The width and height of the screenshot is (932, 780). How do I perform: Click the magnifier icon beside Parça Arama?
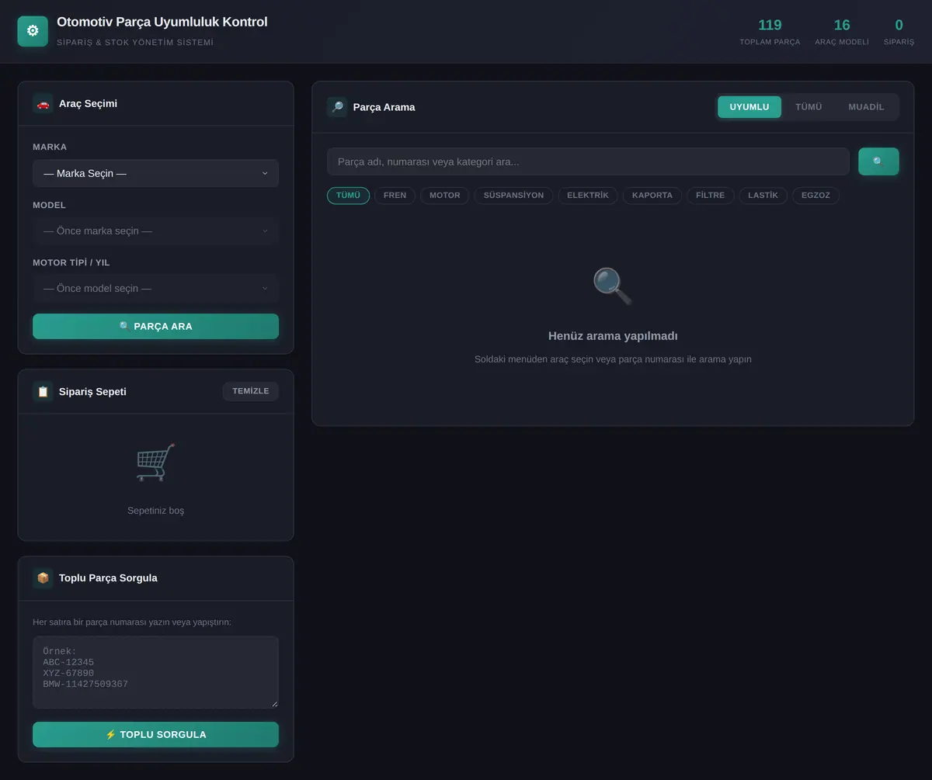[337, 107]
